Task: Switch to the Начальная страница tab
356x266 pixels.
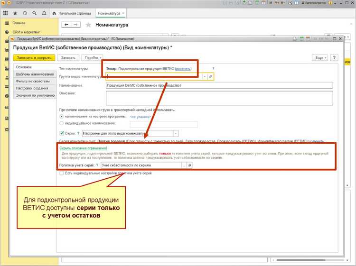Action: pos(72,13)
